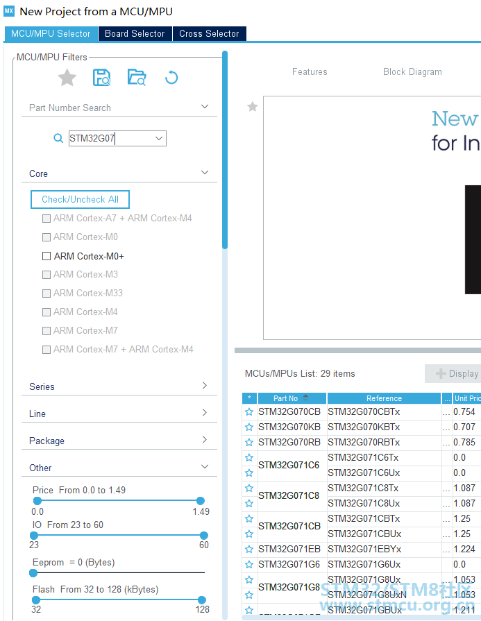Switch to the Board Selector tab
Viewport: 481px width, 621px height.
tap(135, 34)
